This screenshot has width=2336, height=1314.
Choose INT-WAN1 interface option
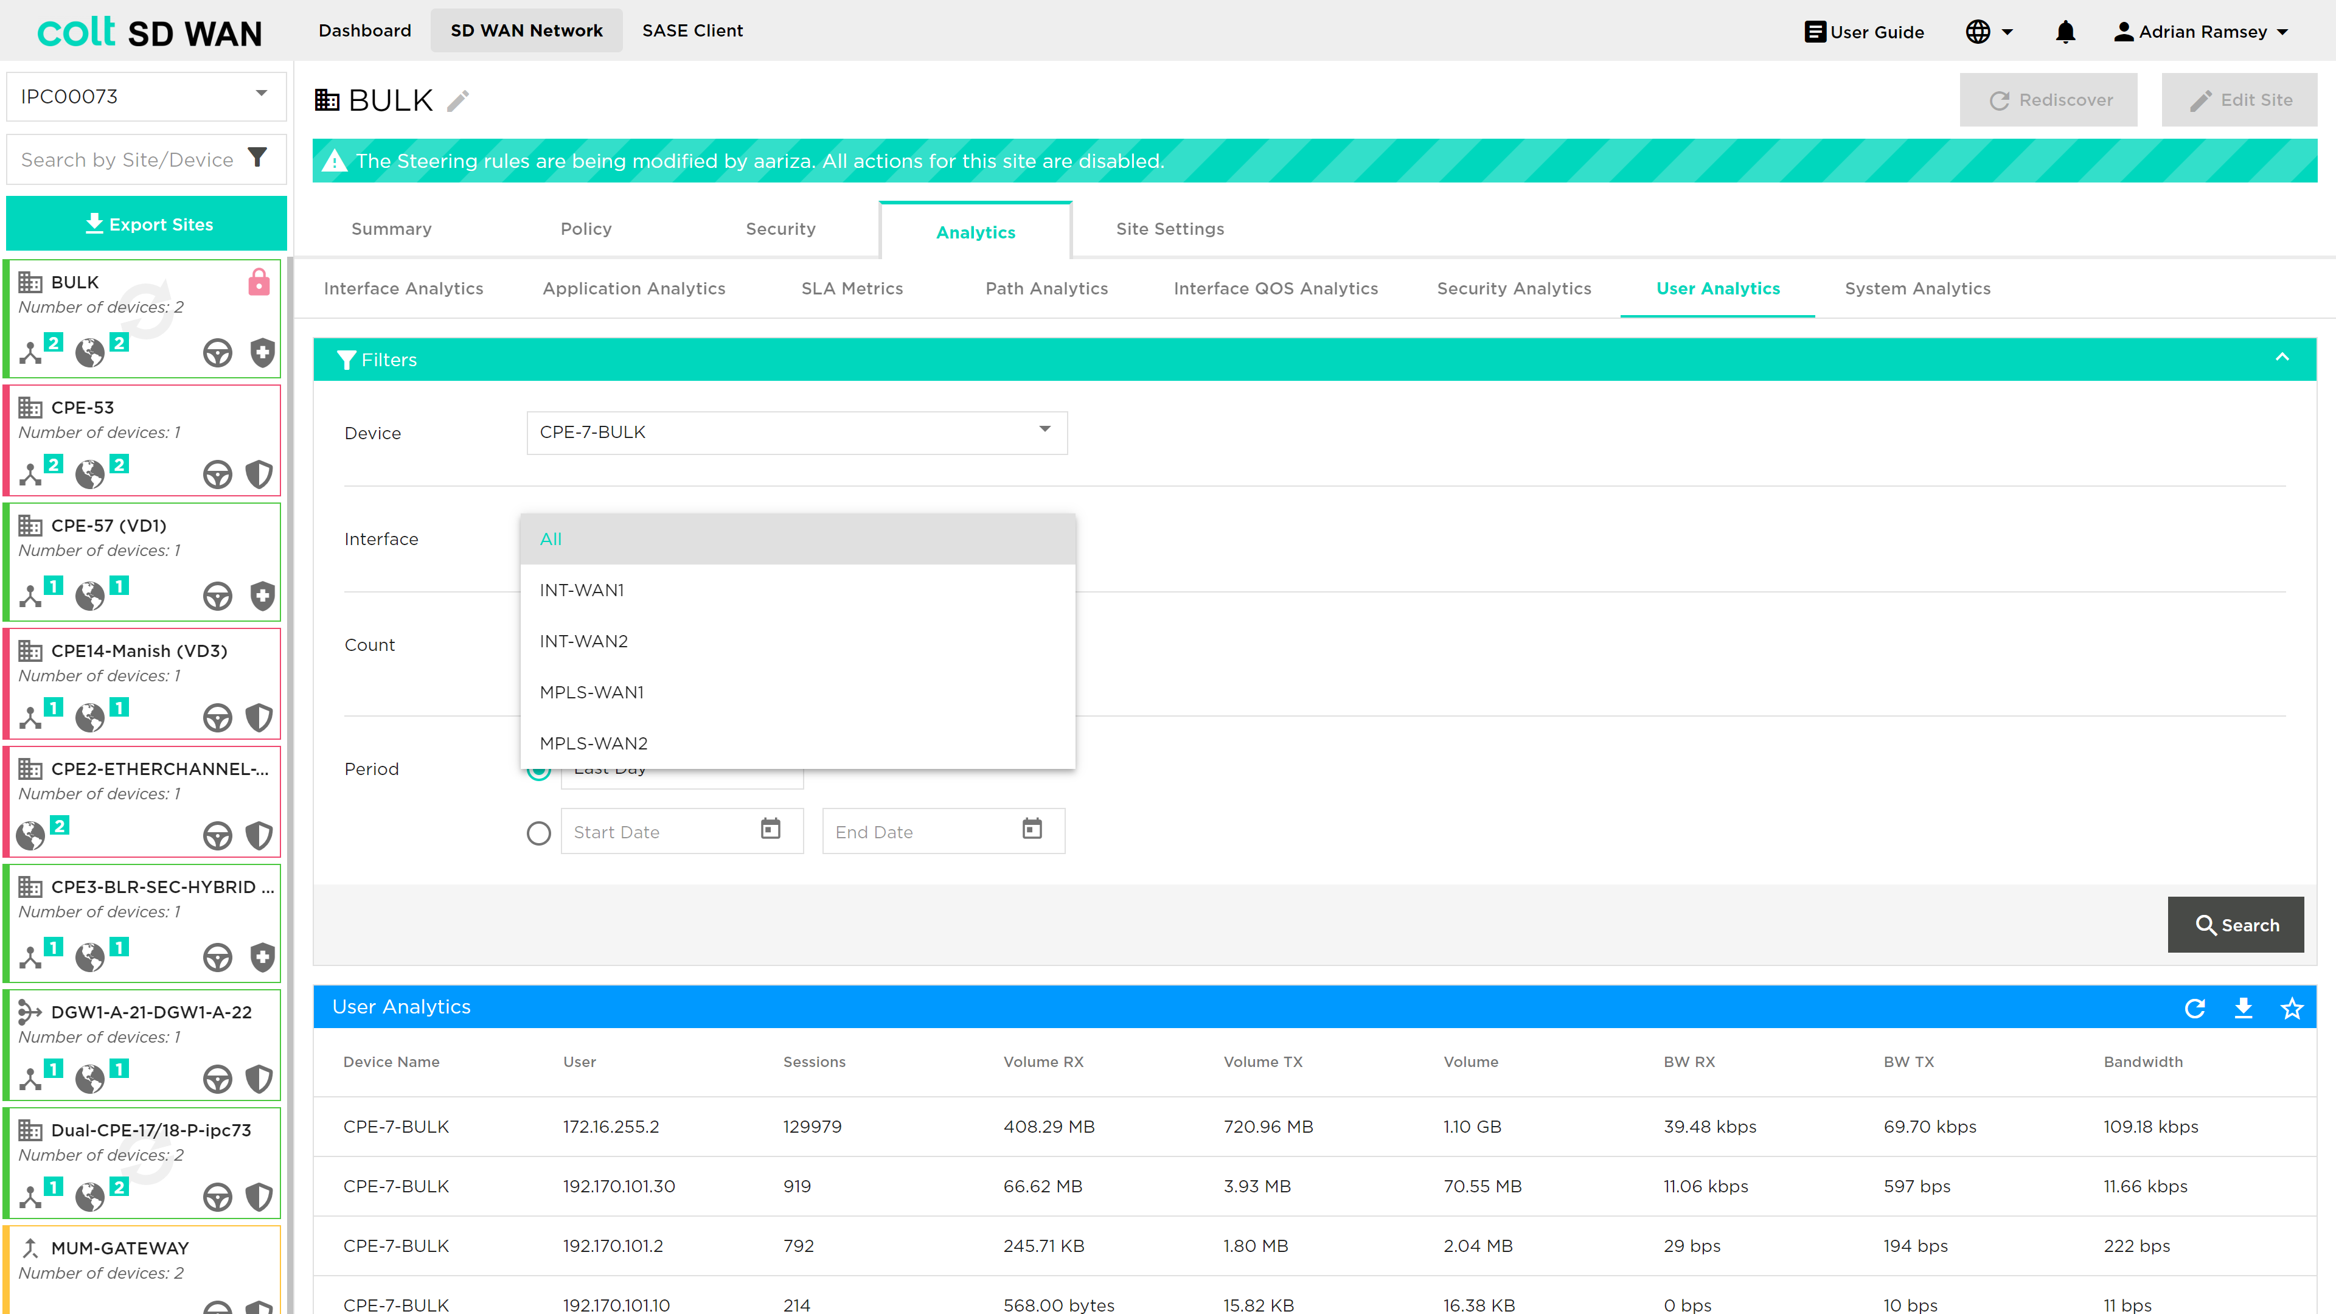click(797, 589)
